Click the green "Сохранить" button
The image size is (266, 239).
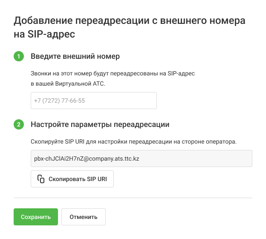pyautogui.click(x=36, y=216)
